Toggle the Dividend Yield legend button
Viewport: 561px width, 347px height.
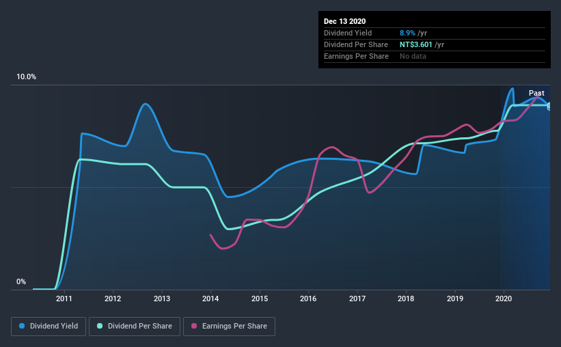coord(49,327)
